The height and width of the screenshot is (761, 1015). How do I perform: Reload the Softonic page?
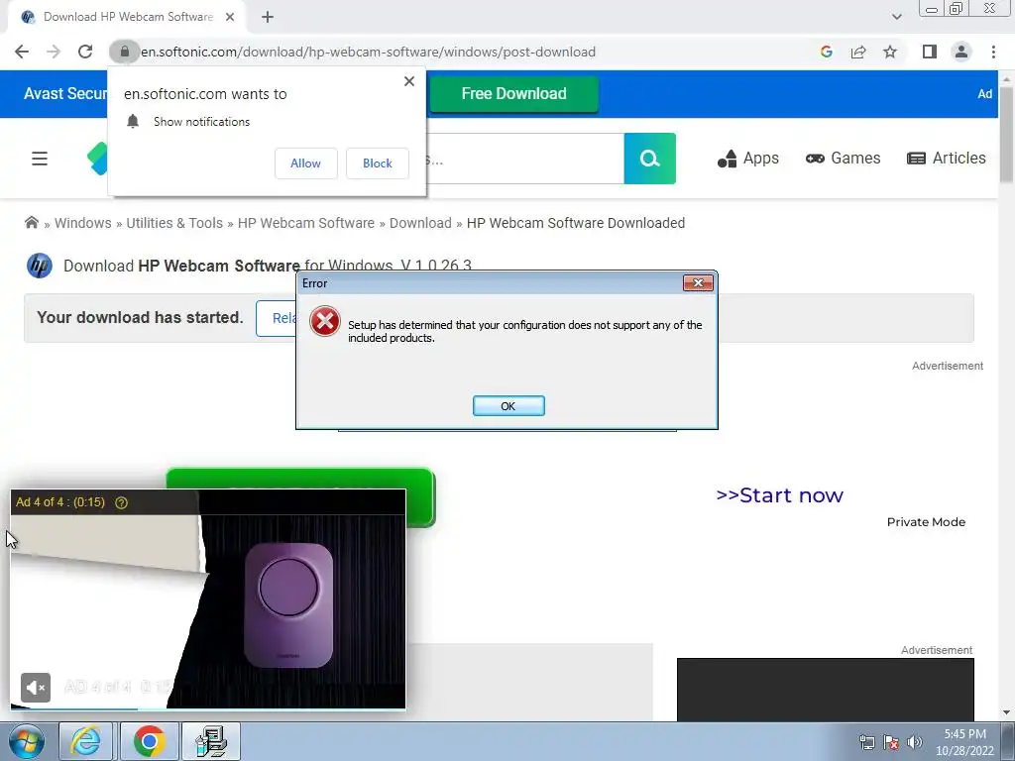click(x=85, y=52)
